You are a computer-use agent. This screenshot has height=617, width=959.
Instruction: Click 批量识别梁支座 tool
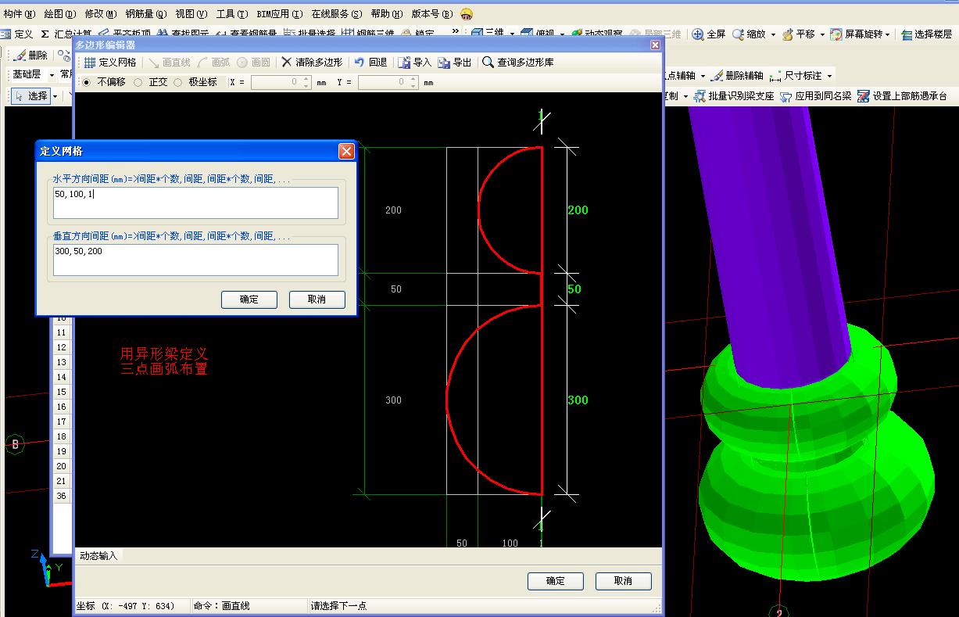tap(733, 96)
